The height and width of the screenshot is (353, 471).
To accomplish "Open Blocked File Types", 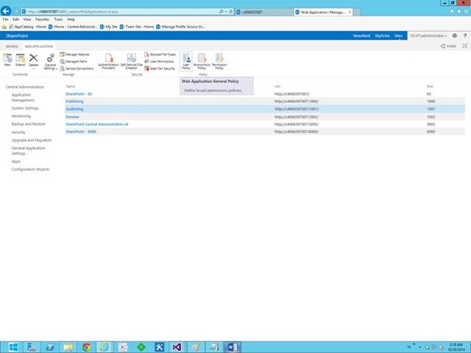I will (x=160, y=54).
